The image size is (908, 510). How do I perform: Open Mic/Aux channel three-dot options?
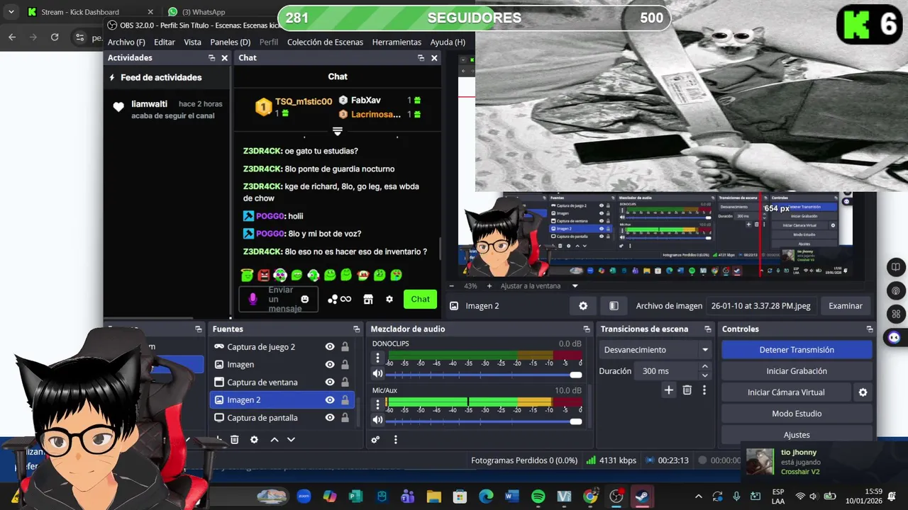(377, 404)
